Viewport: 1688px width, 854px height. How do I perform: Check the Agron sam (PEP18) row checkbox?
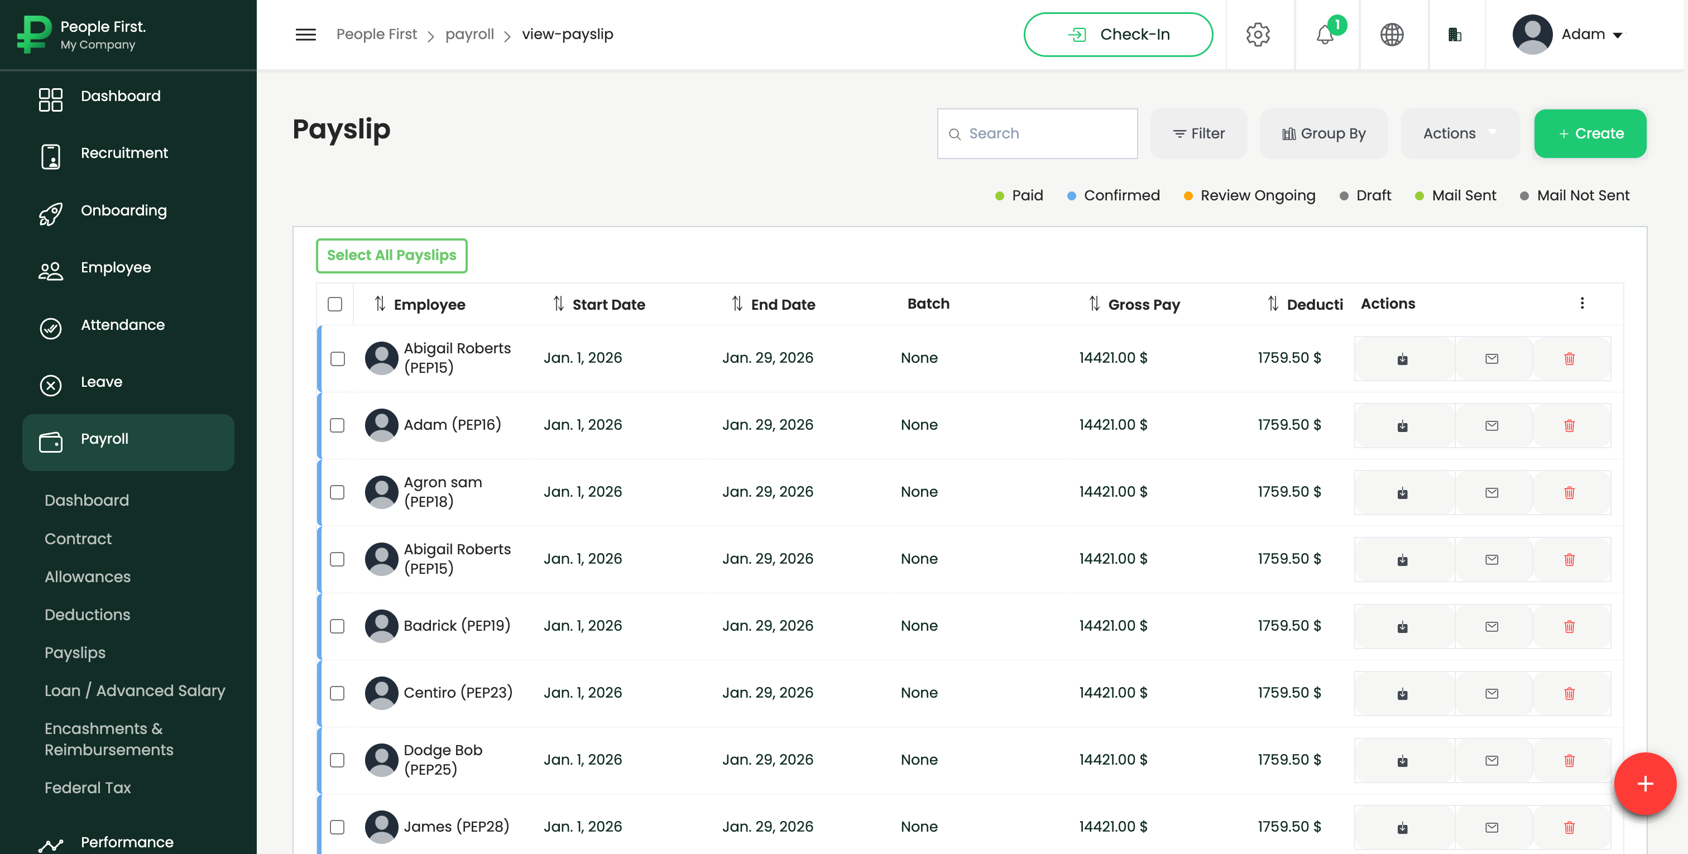pos(338,492)
